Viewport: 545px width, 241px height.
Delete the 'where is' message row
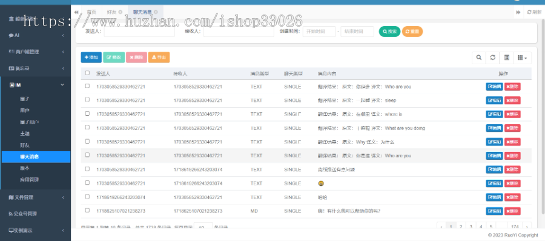512,114
